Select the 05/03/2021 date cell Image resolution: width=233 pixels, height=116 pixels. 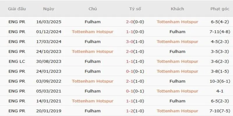click(x=48, y=91)
